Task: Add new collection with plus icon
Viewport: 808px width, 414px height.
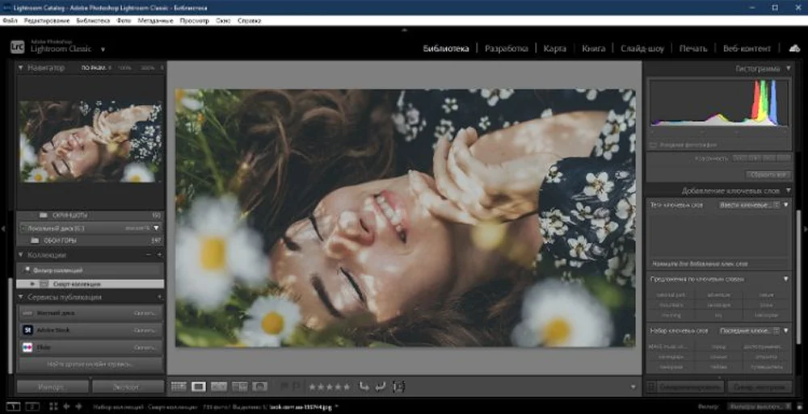Action: coord(159,255)
